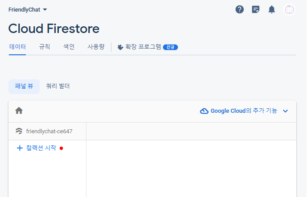This screenshot has height=197, width=307.
Task: Select the 패널 뷰 view
Action: pos(24,86)
